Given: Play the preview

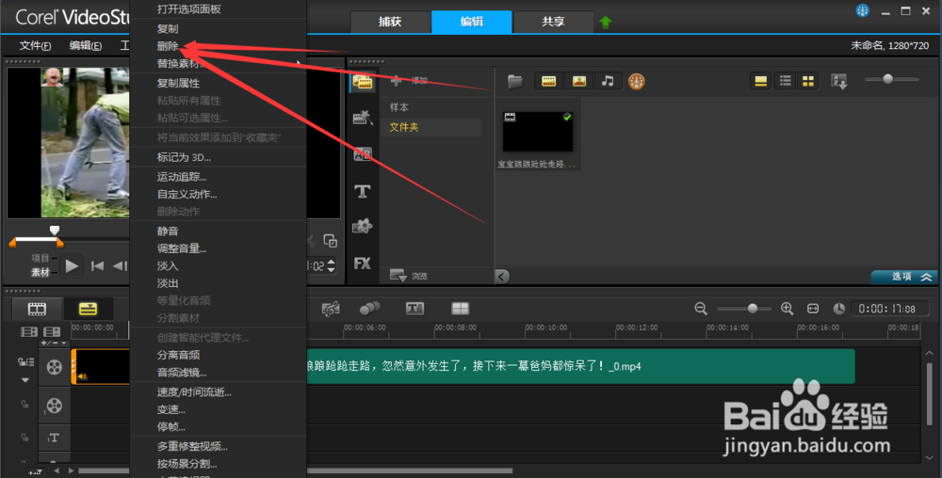Looking at the screenshot, I should (72, 265).
